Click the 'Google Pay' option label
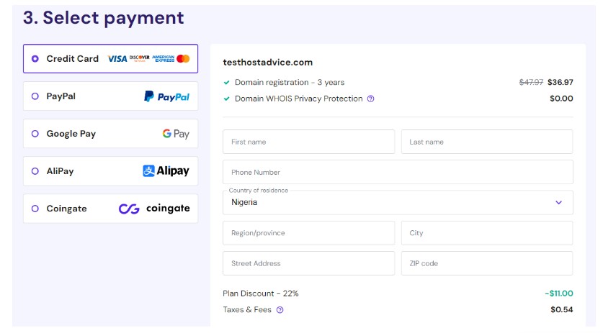 click(71, 134)
